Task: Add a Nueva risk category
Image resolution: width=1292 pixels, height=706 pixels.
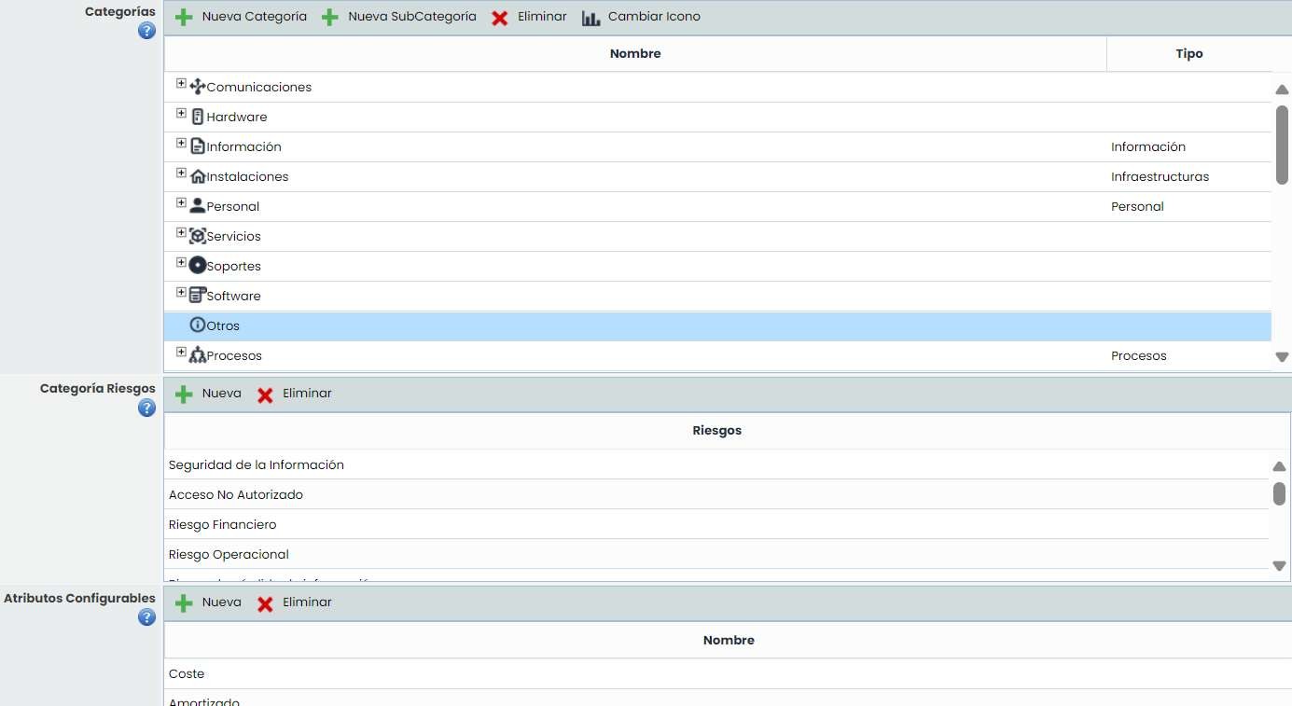Action: point(209,394)
